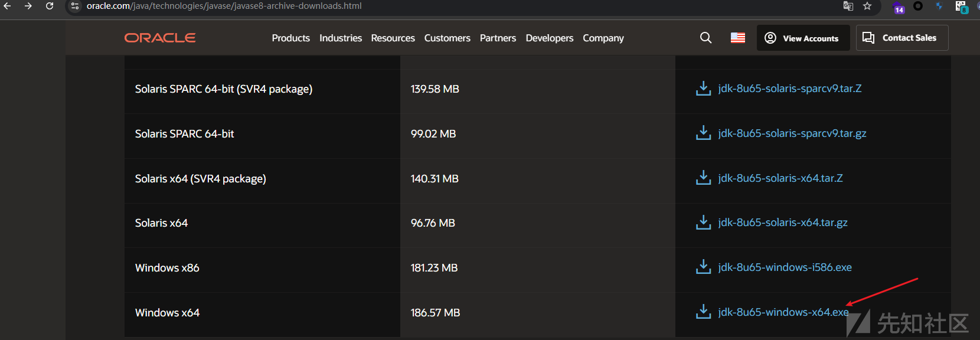The image size is (980, 340).
Task: Select the 96.76 MB row's Solaris x64 text
Action: pyautogui.click(x=161, y=223)
